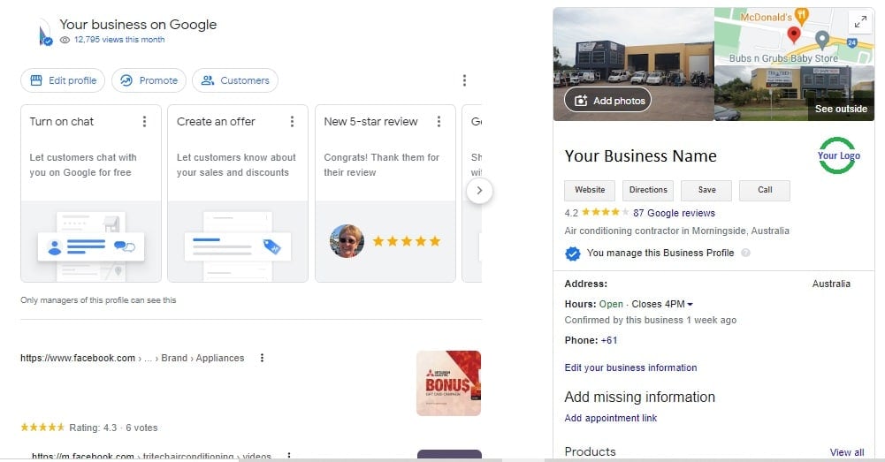Open the facebook.com Brand Appliances result
This screenshot has height=462, width=885.
(132, 358)
